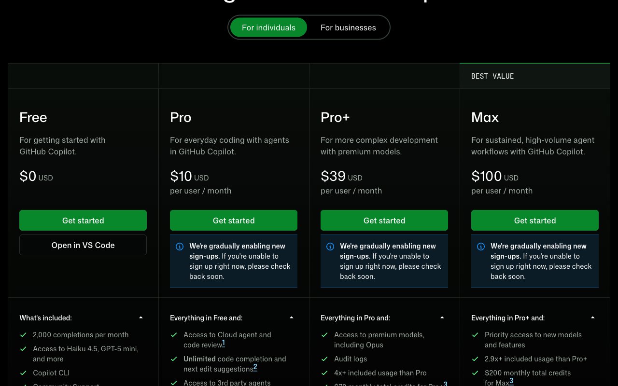The image size is (618, 386).
Task: Collapse Everything in Pro and section
Action: 442,317
